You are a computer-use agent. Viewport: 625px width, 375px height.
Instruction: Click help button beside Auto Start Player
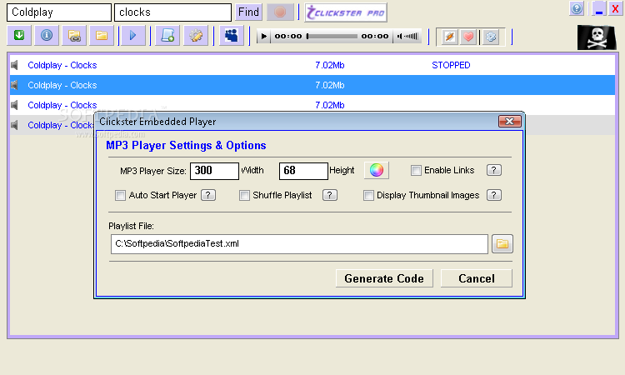pyautogui.click(x=208, y=195)
